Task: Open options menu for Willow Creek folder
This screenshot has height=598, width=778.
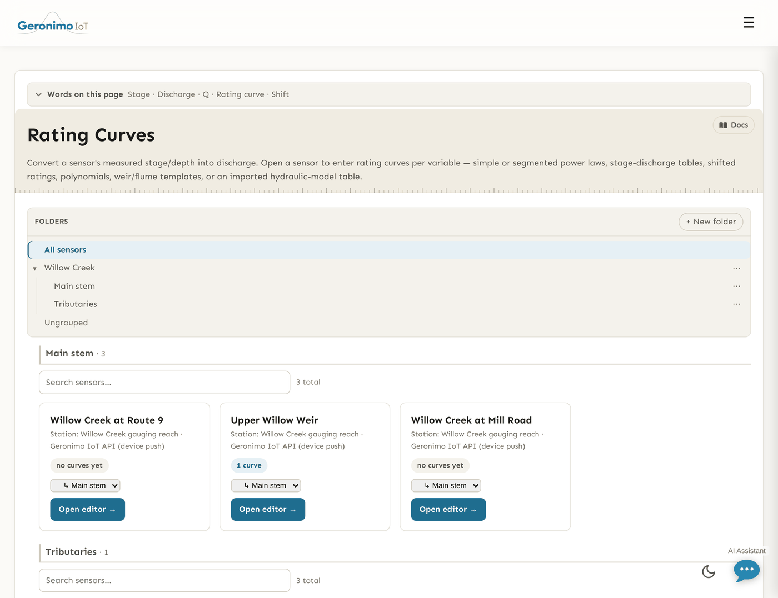Action: click(x=736, y=268)
